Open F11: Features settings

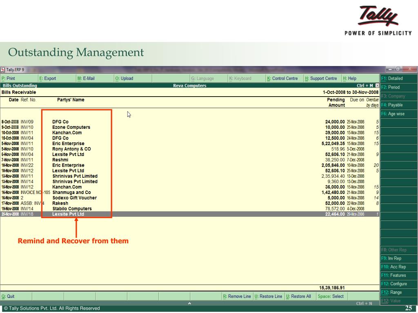tap(399, 276)
